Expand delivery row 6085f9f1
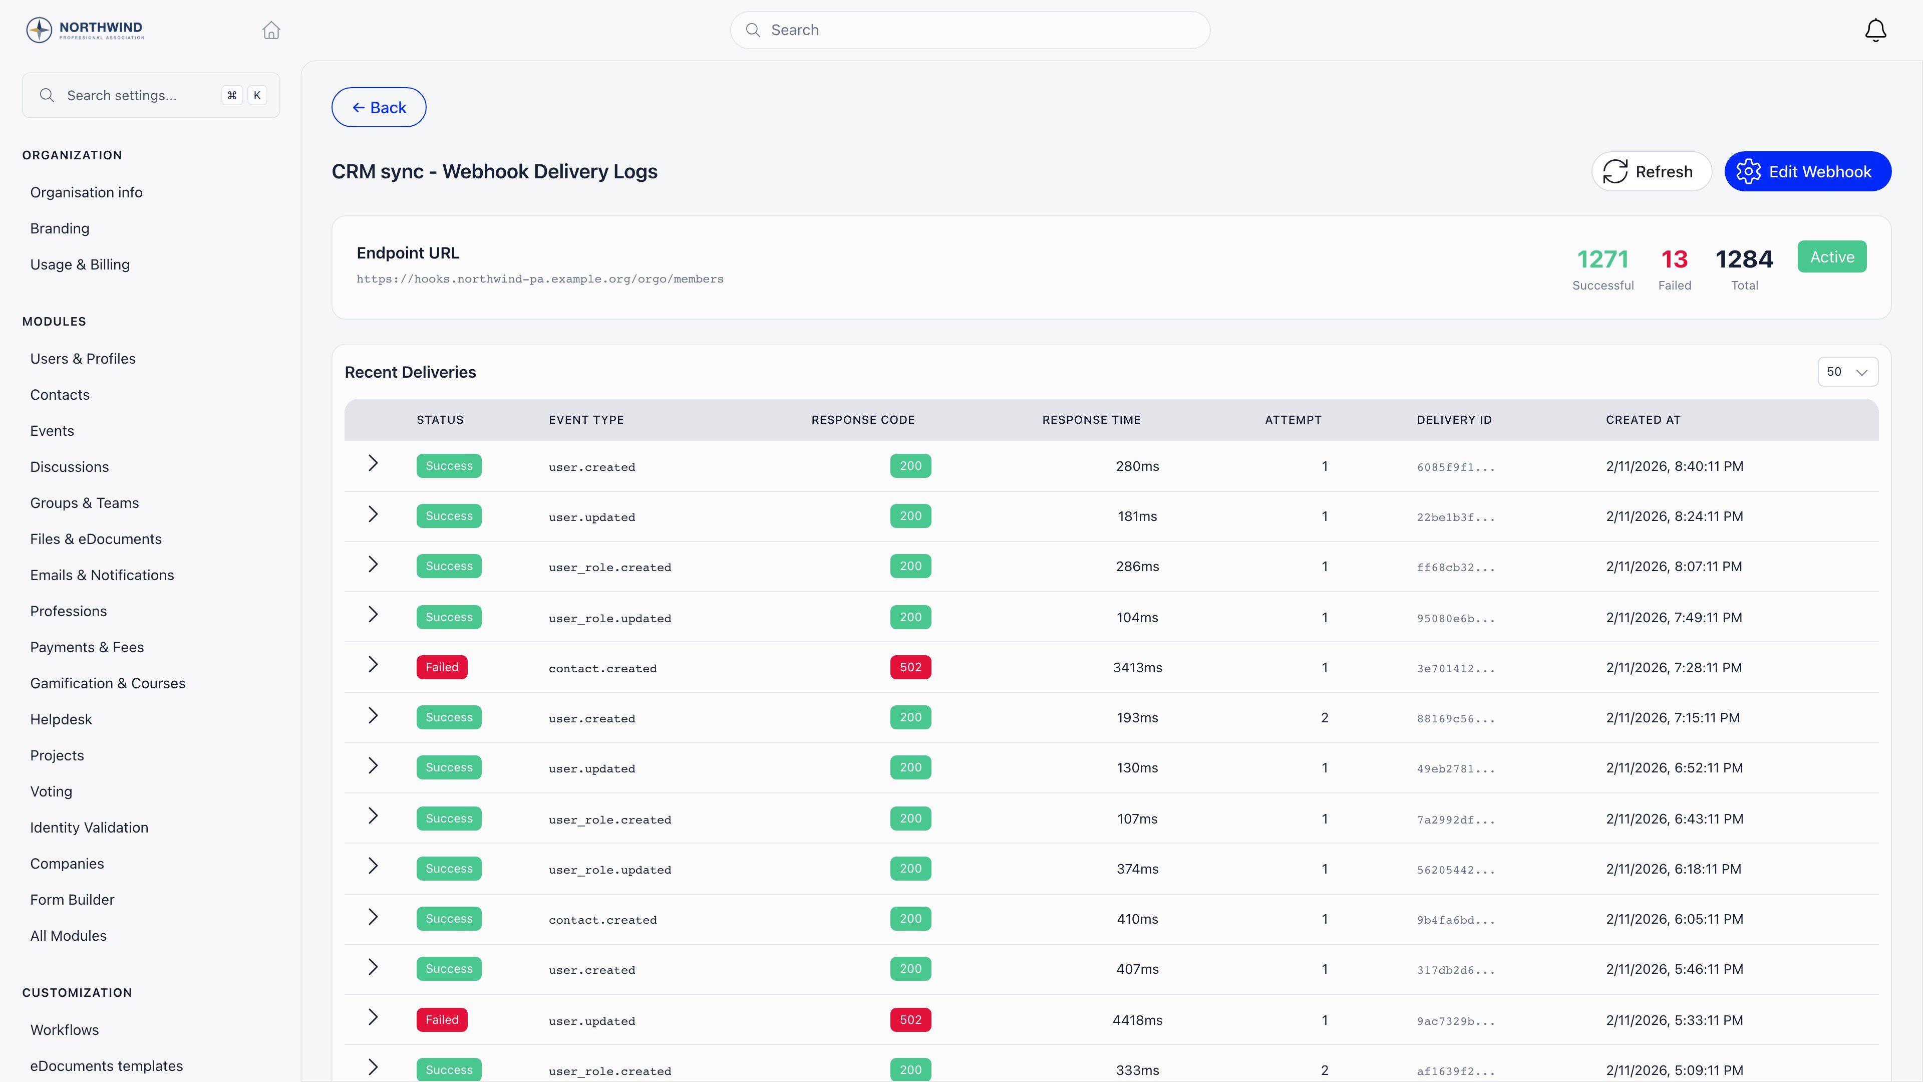The image size is (1923, 1082). tap(373, 464)
